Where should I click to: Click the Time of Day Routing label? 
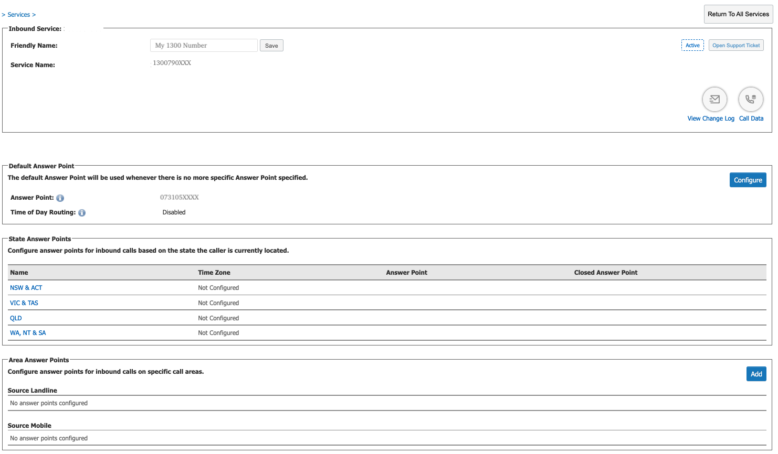[43, 212]
